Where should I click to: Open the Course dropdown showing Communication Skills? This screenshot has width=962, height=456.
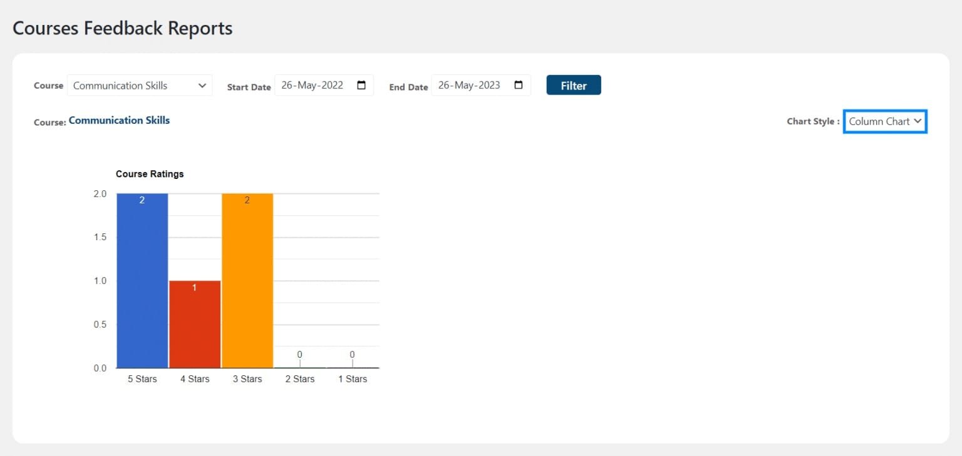[140, 86]
